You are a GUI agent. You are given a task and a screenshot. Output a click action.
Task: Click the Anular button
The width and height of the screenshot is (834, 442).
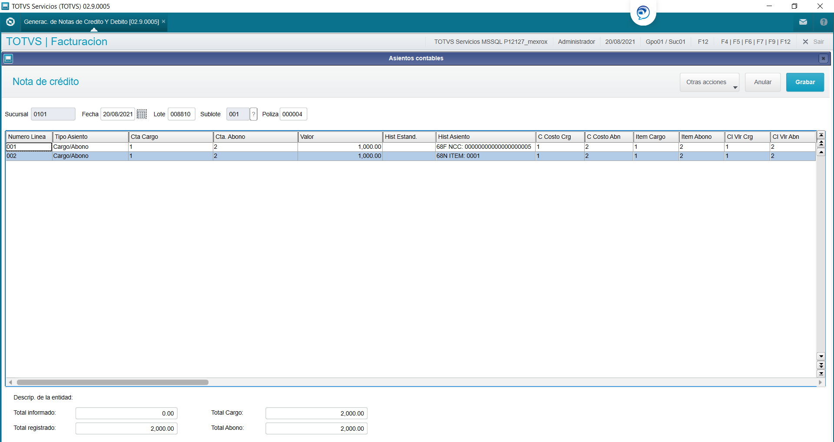pyautogui.click(x=763, y=82)
